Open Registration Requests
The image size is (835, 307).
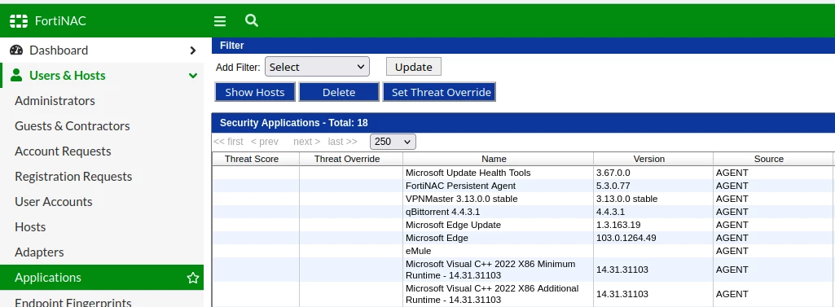click(x=73, y=177)
